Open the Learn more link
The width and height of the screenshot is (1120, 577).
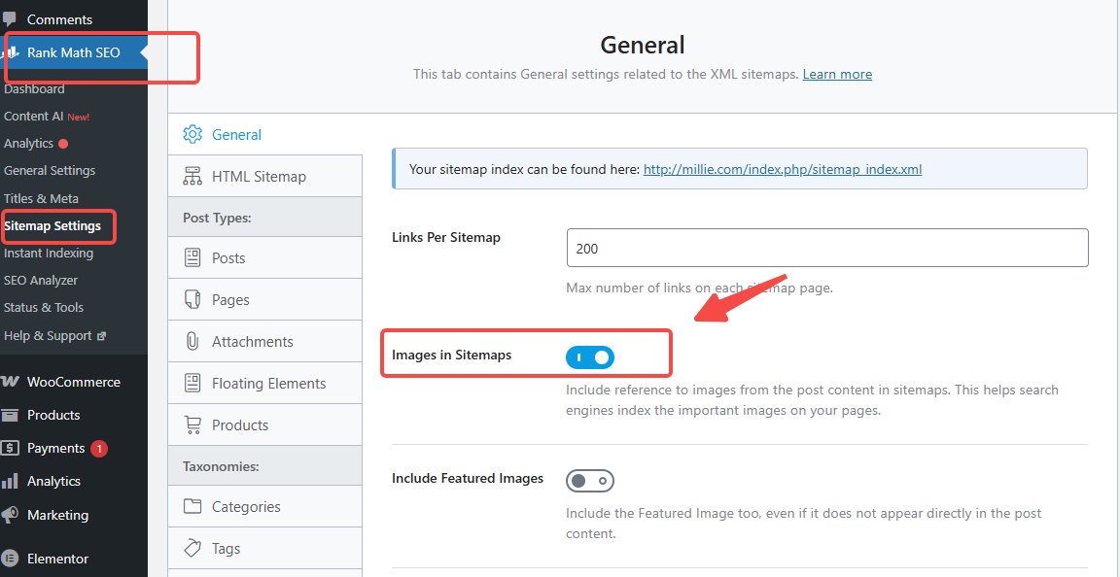tap(837, 74)
